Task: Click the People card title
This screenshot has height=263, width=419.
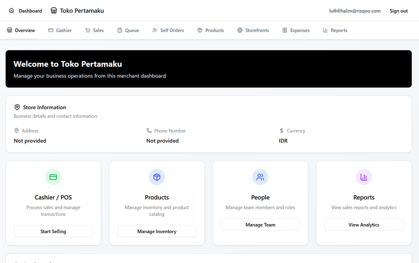Action: [x=260, y=197]
